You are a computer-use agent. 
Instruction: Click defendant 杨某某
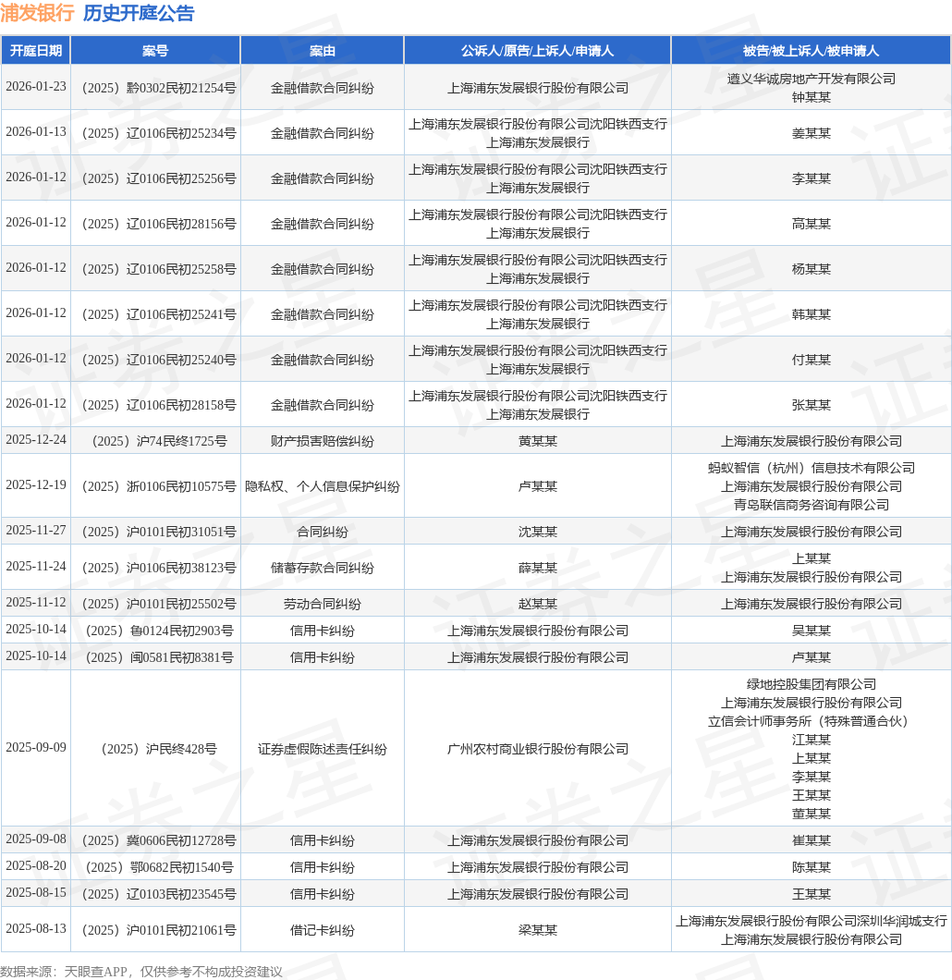tap(811, 269)
